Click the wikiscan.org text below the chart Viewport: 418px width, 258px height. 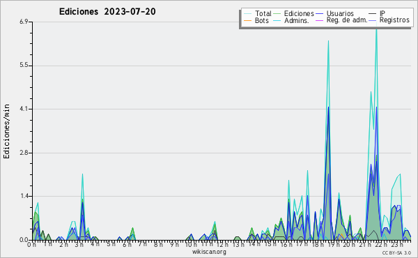pos(209,252)
